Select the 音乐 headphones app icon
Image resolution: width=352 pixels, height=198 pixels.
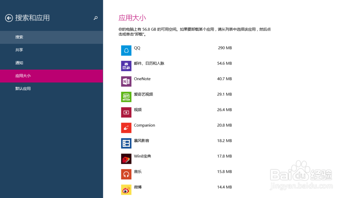tap(126, 174)
